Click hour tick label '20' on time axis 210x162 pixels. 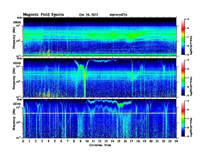[151, 141]
